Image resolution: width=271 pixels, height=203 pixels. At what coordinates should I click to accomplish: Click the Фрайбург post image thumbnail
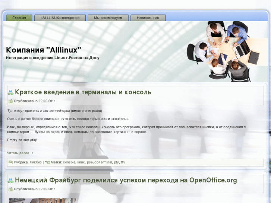point(42,201)
